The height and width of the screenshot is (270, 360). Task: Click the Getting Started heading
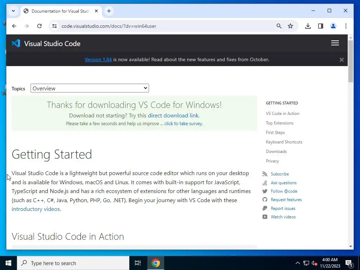coord(52,154)
